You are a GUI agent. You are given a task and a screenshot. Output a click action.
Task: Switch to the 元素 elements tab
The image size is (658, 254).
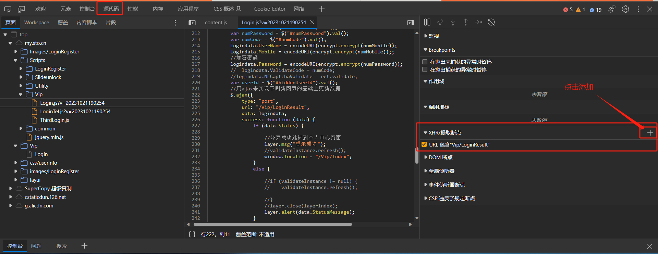[65, 9]
